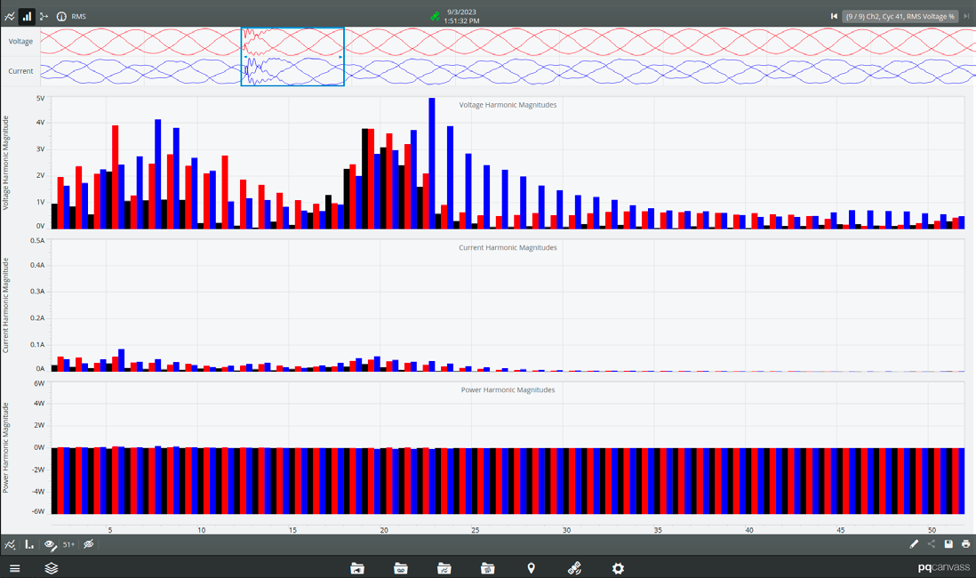976x578 pixels.
Task: Save the chart using the floppy disk icon
Action: [x=948, y=544]
